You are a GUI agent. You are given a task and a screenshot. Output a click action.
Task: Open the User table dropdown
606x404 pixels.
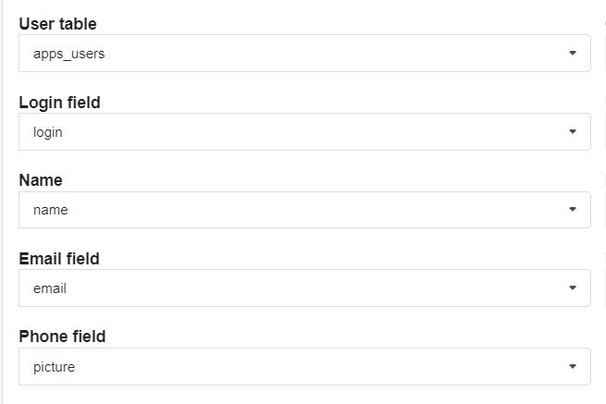(304, 54)
